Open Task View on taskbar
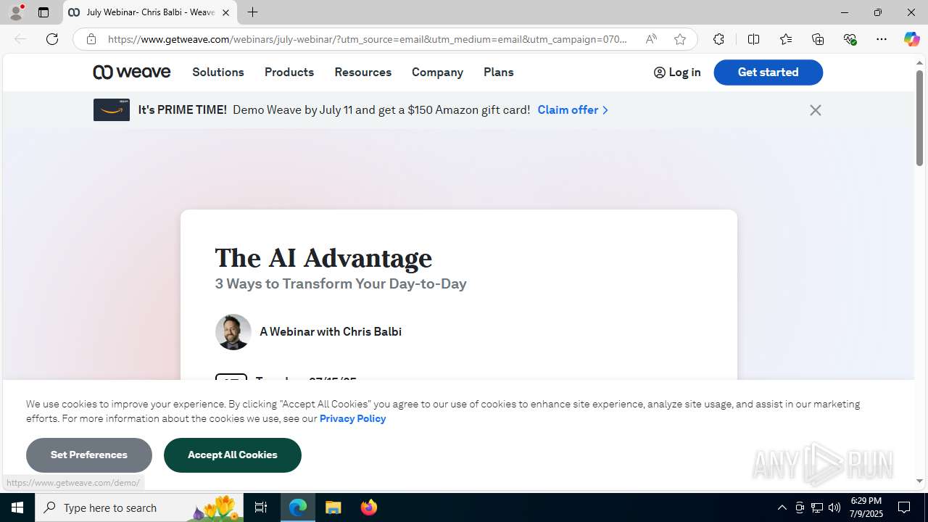The image size is (928, 522). [x=261, y=507]
